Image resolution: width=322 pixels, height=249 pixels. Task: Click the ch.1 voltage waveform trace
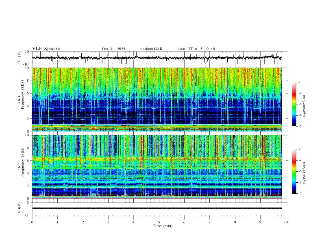coord(157,58)
